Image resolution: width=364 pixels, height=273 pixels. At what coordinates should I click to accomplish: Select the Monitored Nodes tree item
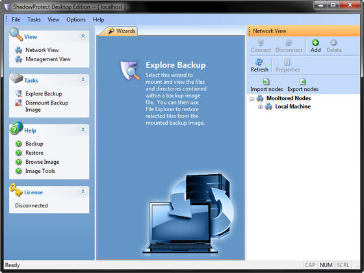click(x=289, y=98)
